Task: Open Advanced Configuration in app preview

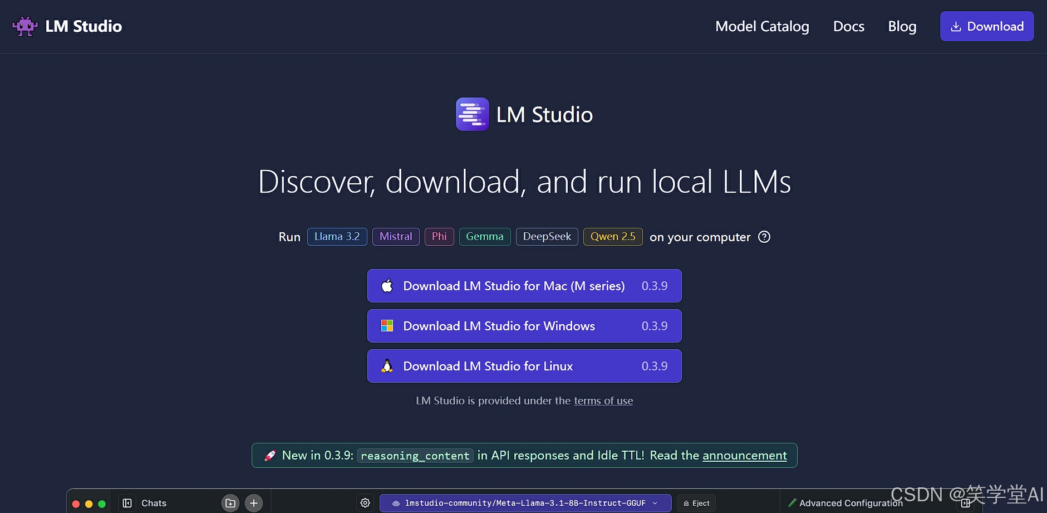Action: point(846,503)
